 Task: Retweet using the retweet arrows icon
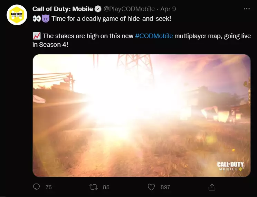[x=94, y=187]
